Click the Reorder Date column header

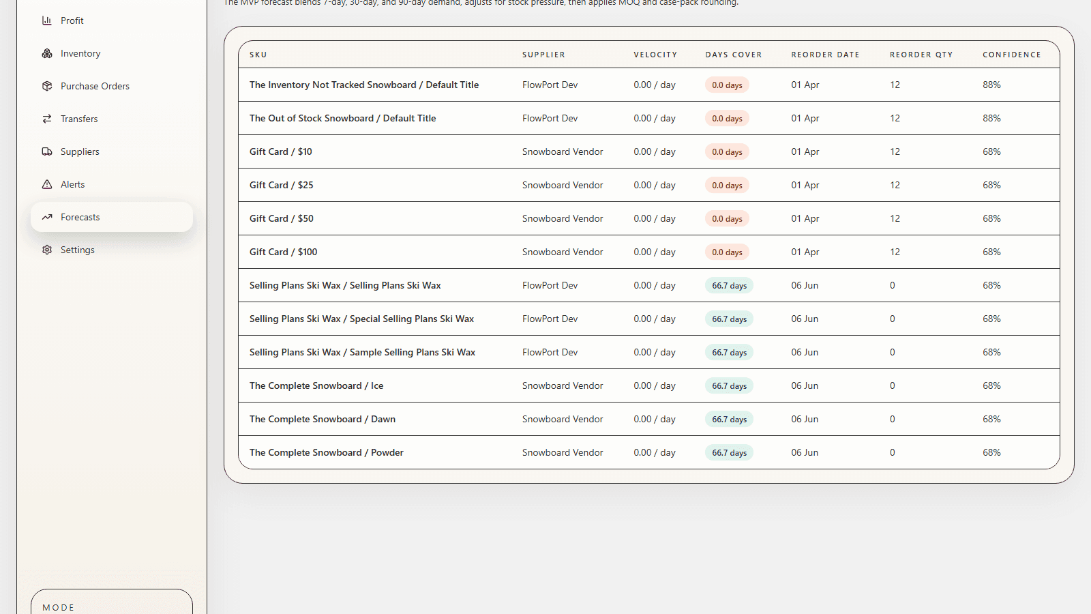825,55
